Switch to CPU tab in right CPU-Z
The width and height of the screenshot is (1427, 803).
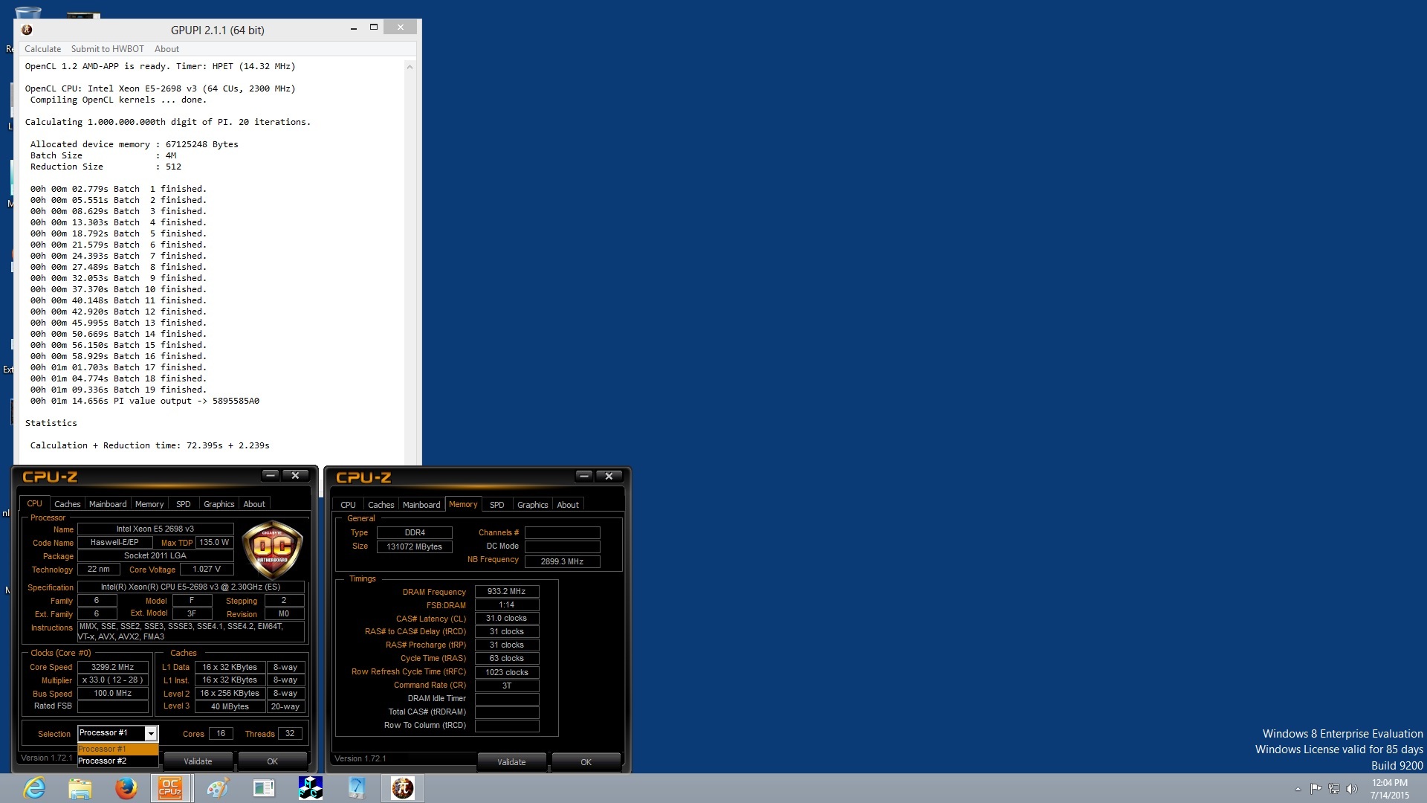tap(348, 505)
